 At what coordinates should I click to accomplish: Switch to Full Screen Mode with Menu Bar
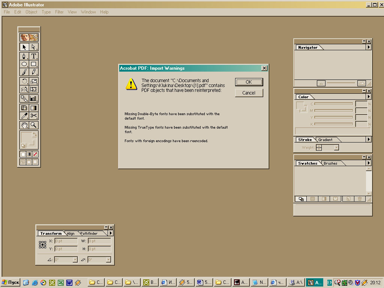(x=29, y=162)
